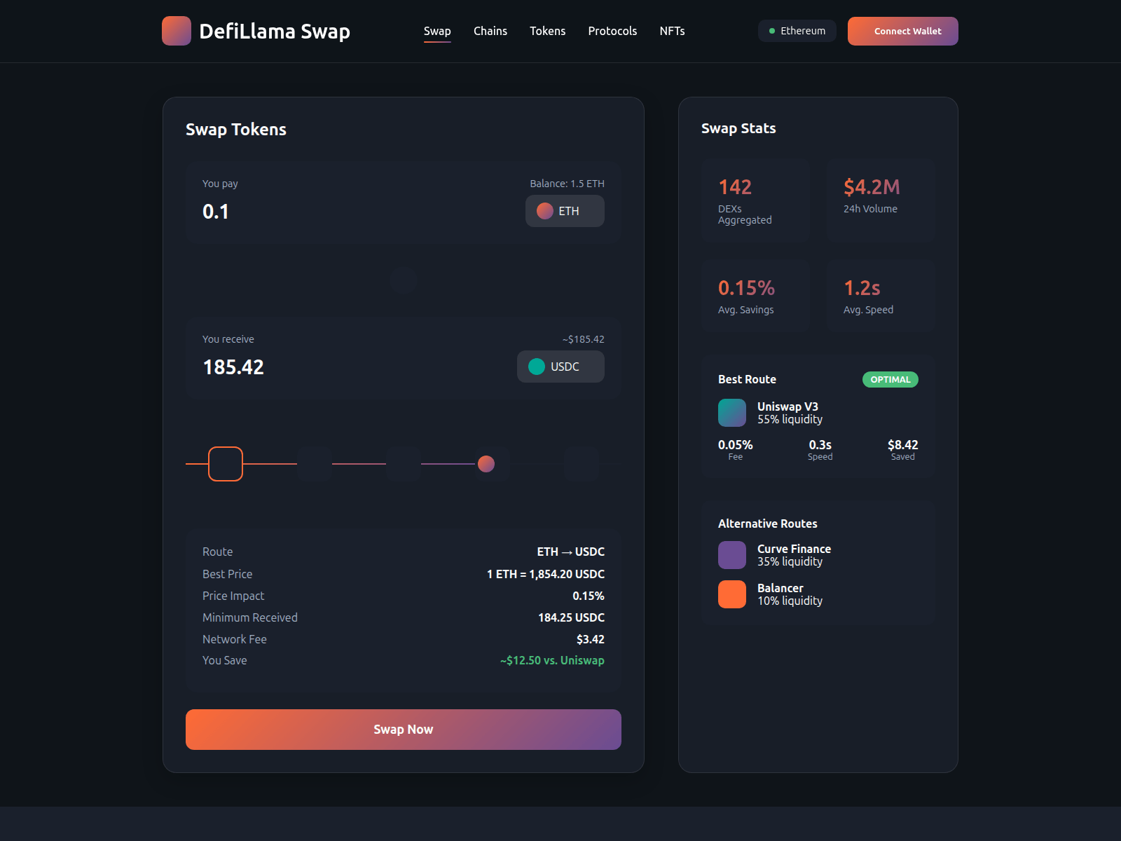This screenshot has height=841, width=1121.
Task: Open the Protocols nav tab
Action: pos(612,31)
